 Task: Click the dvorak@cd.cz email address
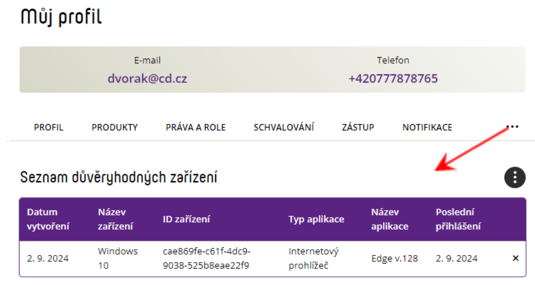[x=147, y=79]
